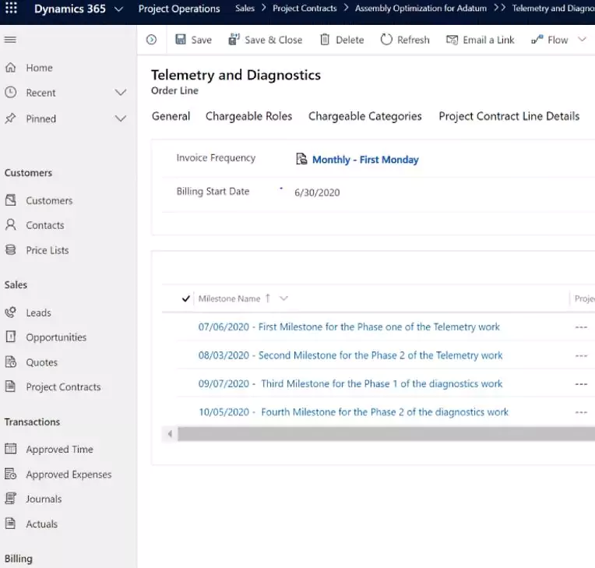Viewport: 595px width, 568px height.
Task: Expand the Pinned section chevron
Action: (121, 119)
